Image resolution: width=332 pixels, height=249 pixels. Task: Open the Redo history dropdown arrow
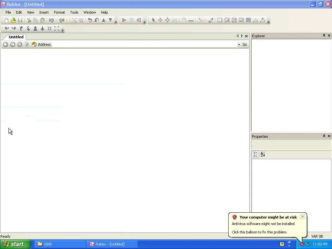tap(66, 20)
